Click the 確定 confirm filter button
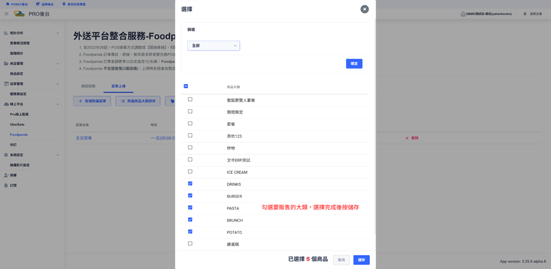Screen dimensions: 551x269 [354, 63]
